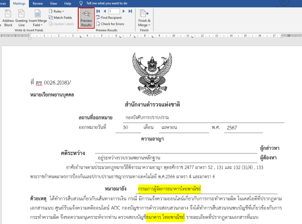This screenshot has height=224, width=302.
Task: Toggle the Preview Results button
Action: click(86, 18)
